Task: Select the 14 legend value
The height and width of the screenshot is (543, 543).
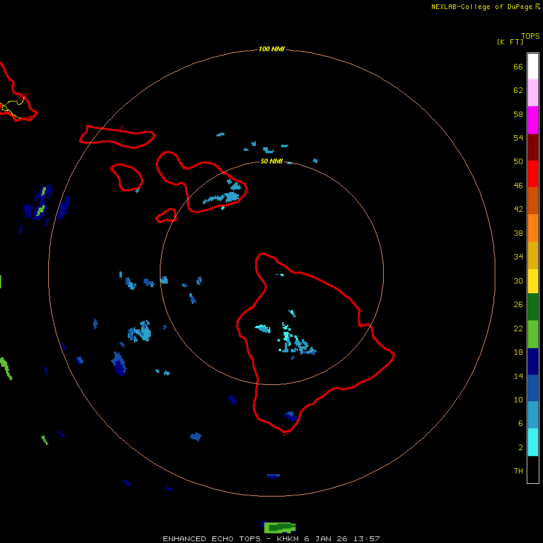Action: pos(518,376)
